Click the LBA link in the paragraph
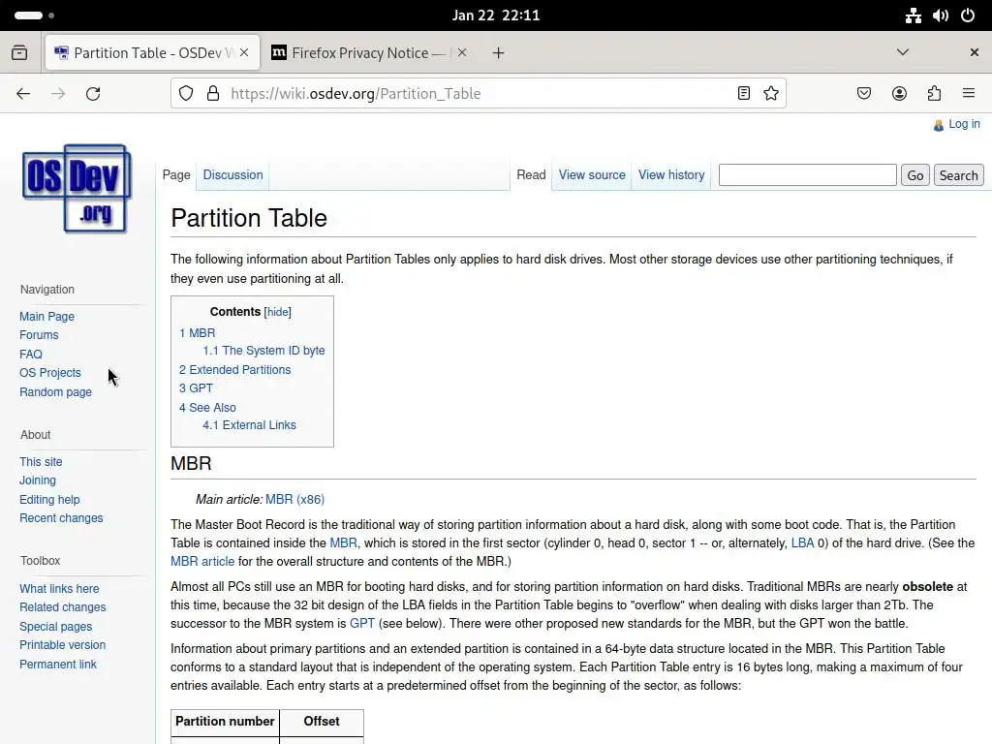 [x=802, y=542]
